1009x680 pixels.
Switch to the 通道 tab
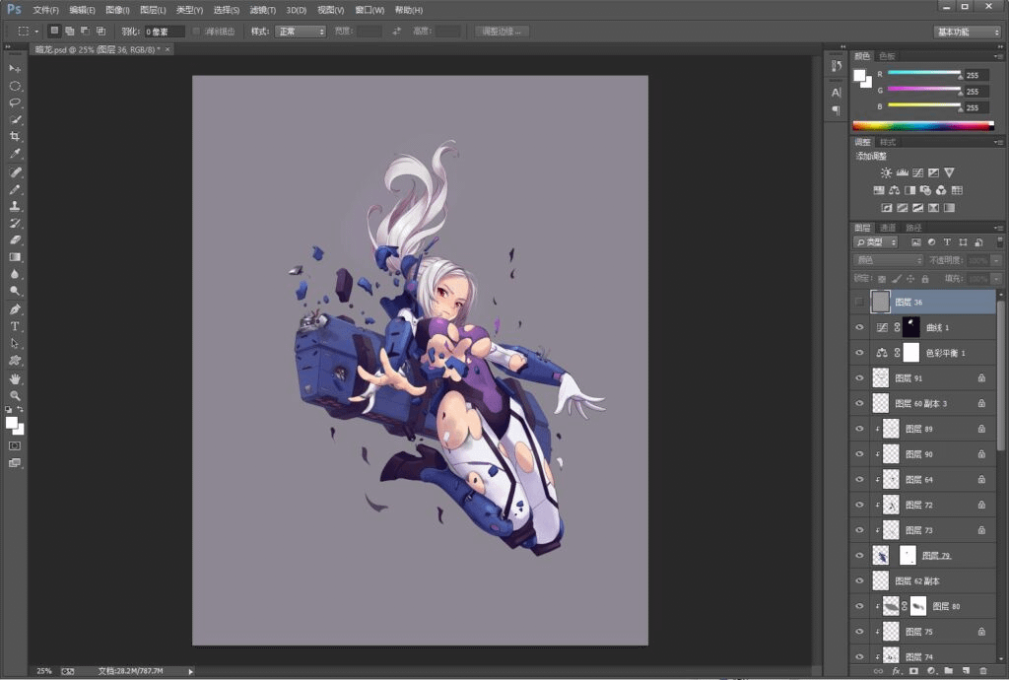click(888, 228)
